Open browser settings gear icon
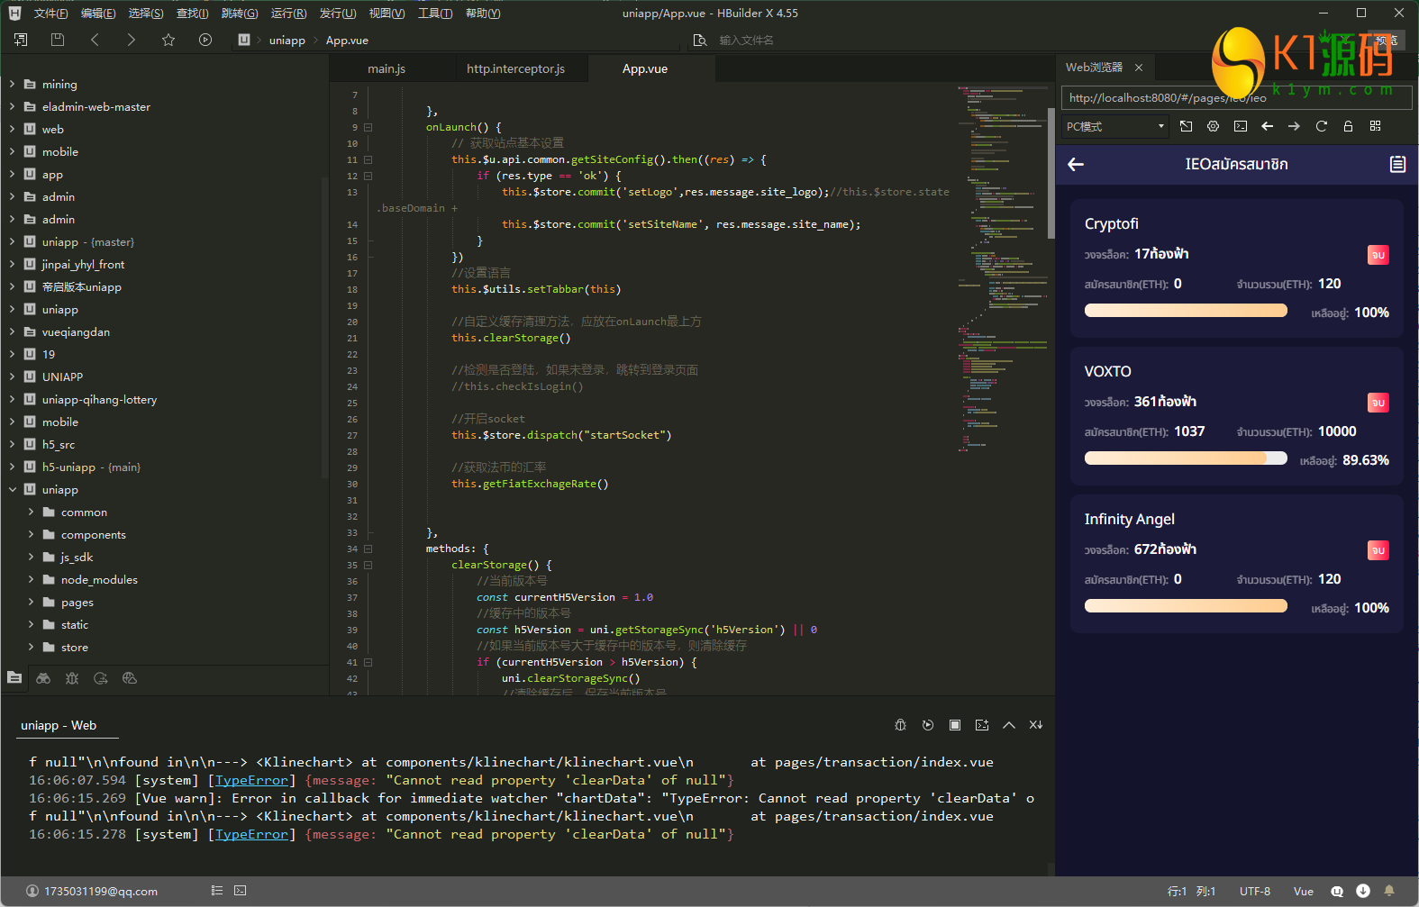 pyautogui.click(x=1213, y=126)
